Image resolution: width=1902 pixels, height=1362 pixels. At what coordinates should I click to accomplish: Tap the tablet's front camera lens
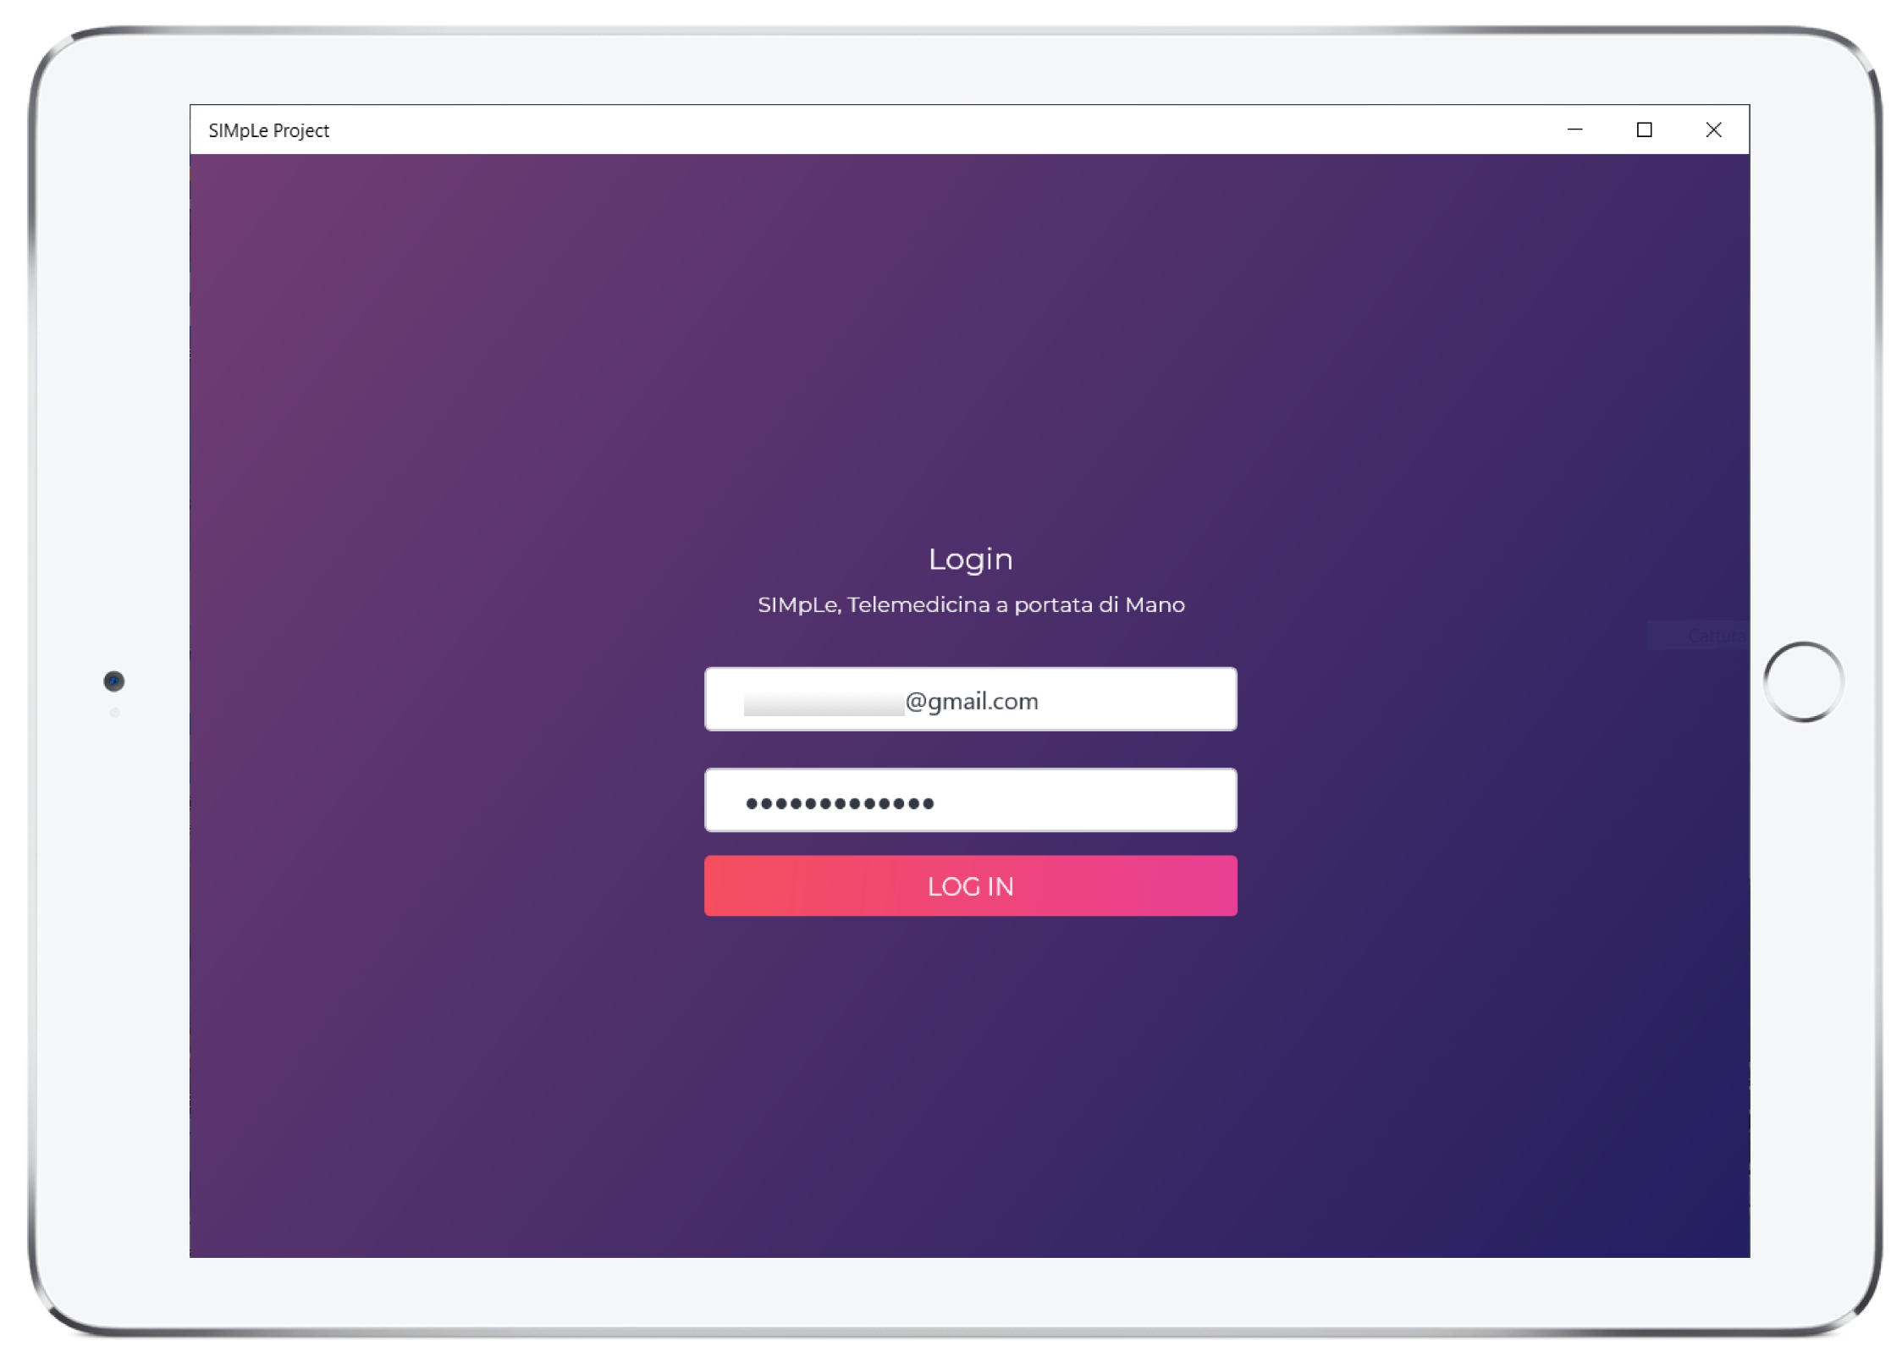pos(113,681)
